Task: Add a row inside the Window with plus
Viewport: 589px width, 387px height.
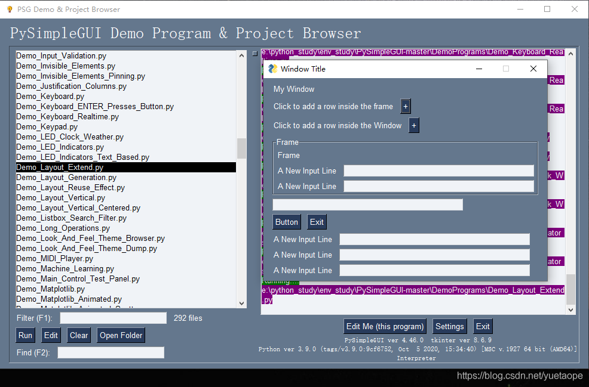Action: pos(413,125)
